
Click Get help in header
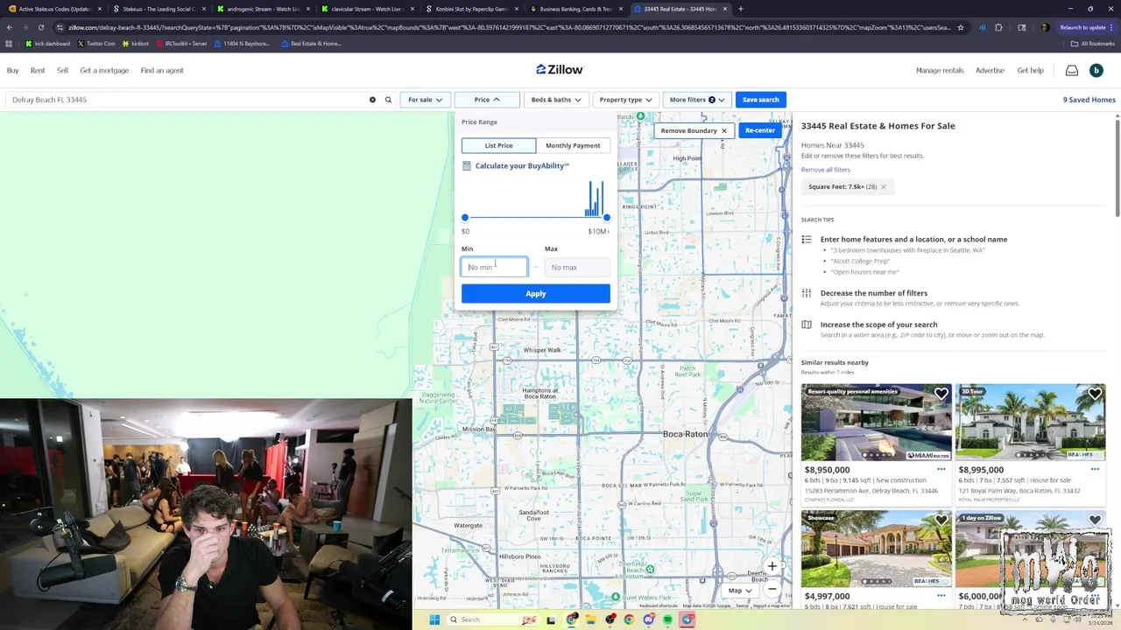(1030, 70)
